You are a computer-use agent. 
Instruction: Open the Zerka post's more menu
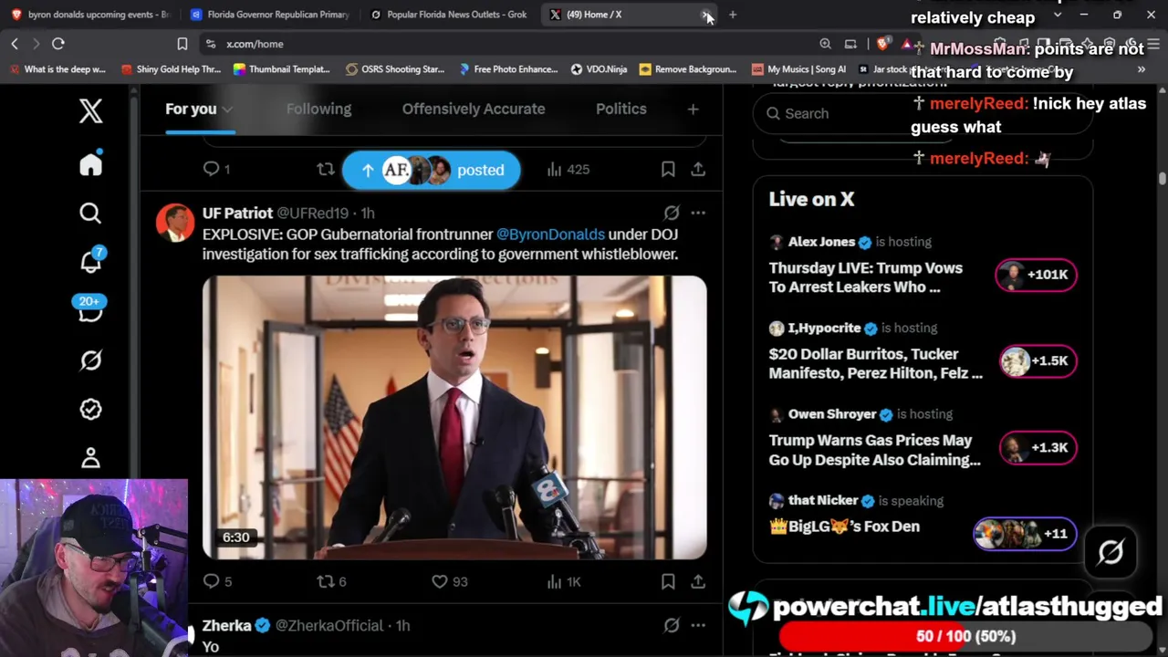[x=698, y=625]
